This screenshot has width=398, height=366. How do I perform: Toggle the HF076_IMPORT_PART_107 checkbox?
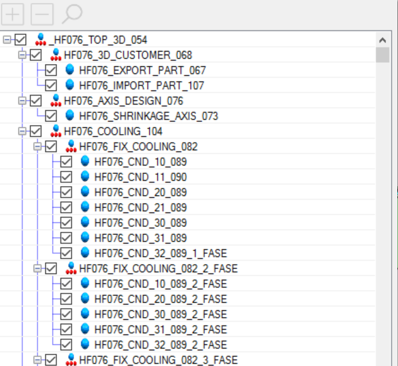pos(51,86)
